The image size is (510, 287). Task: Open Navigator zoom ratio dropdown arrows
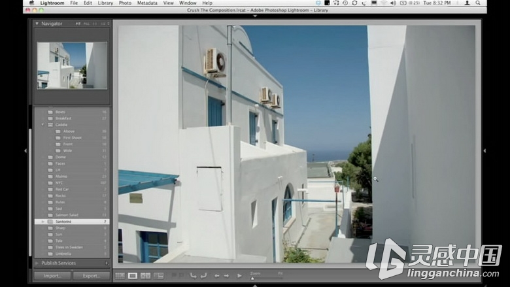[x=109, y=24]
